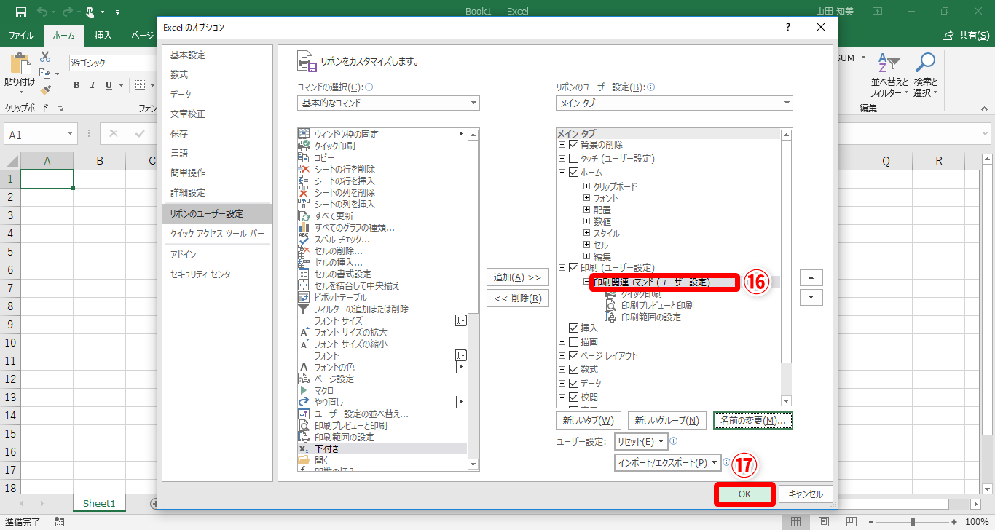Uncheck the ページ レイアウト checkbox
995x530 pixels.
[x=573, y=356]
